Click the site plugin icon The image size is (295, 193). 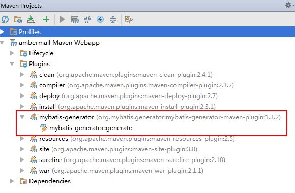[34, 149]
